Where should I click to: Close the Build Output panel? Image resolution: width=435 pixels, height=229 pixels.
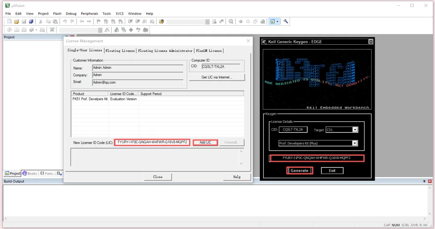tap(430, 182)
